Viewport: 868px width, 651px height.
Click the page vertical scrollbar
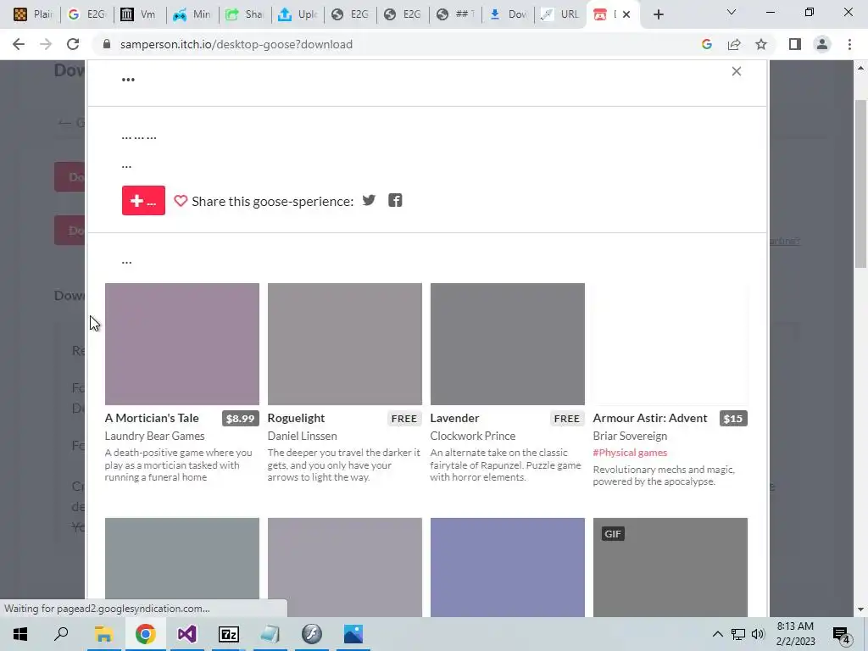point(860,183)
